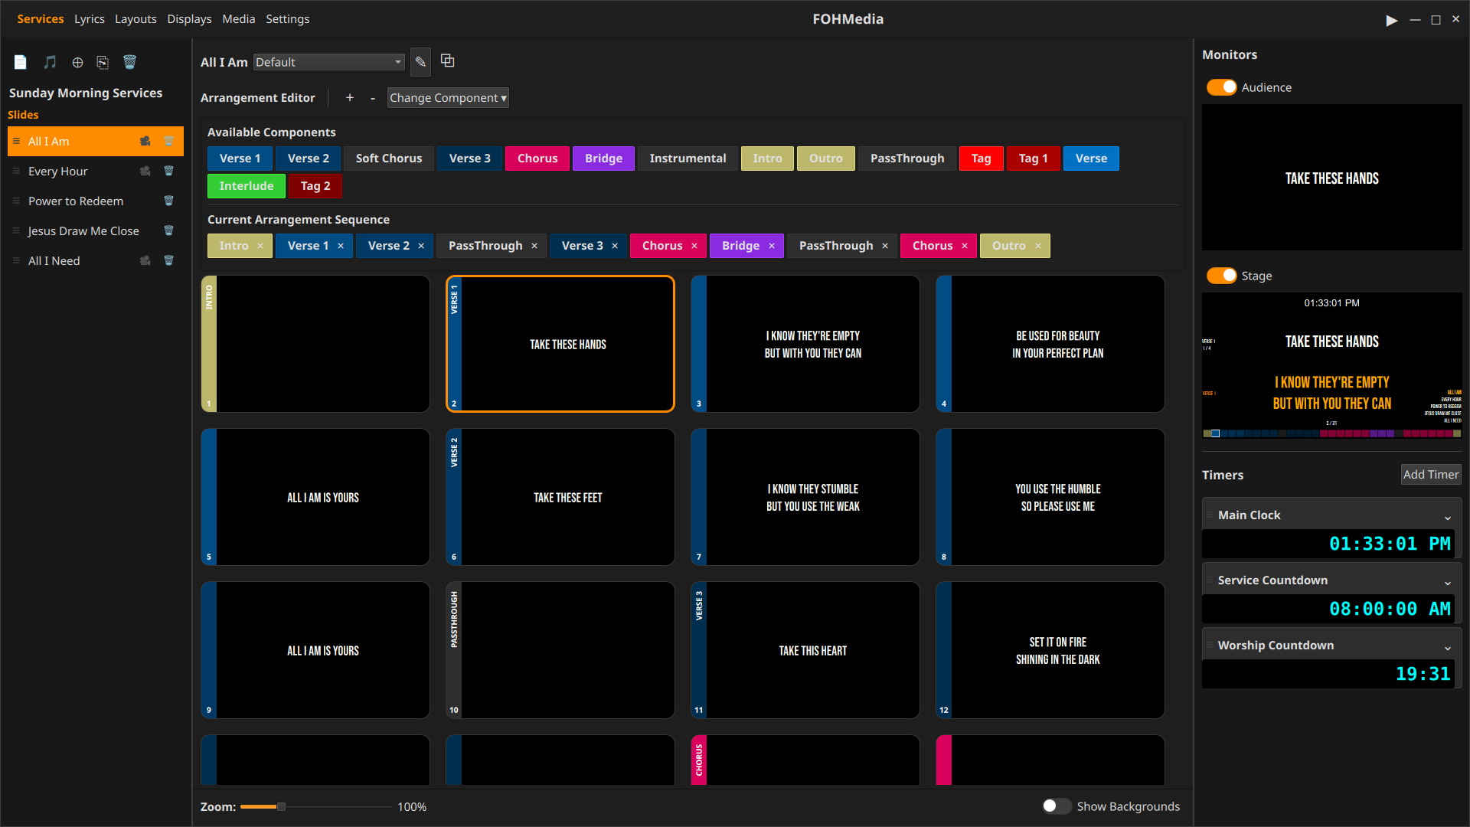Click the plus icon in Arrangement Editor

350,97
